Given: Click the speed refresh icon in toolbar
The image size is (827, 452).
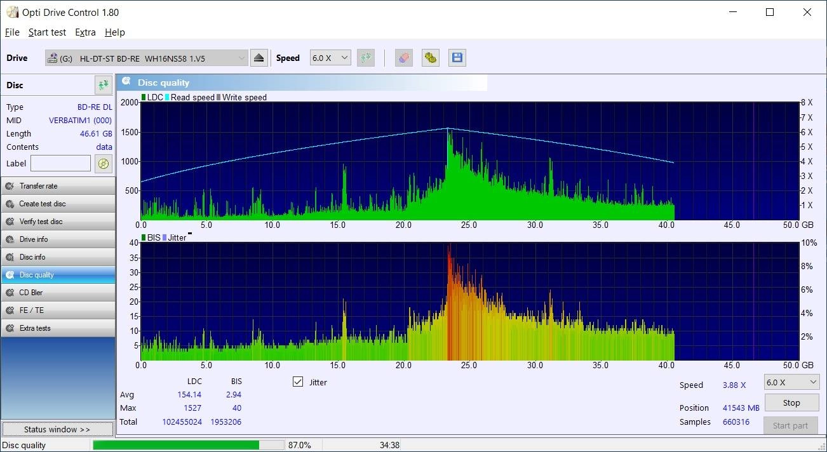Looking at the screenshot, I should coord(365,58).
